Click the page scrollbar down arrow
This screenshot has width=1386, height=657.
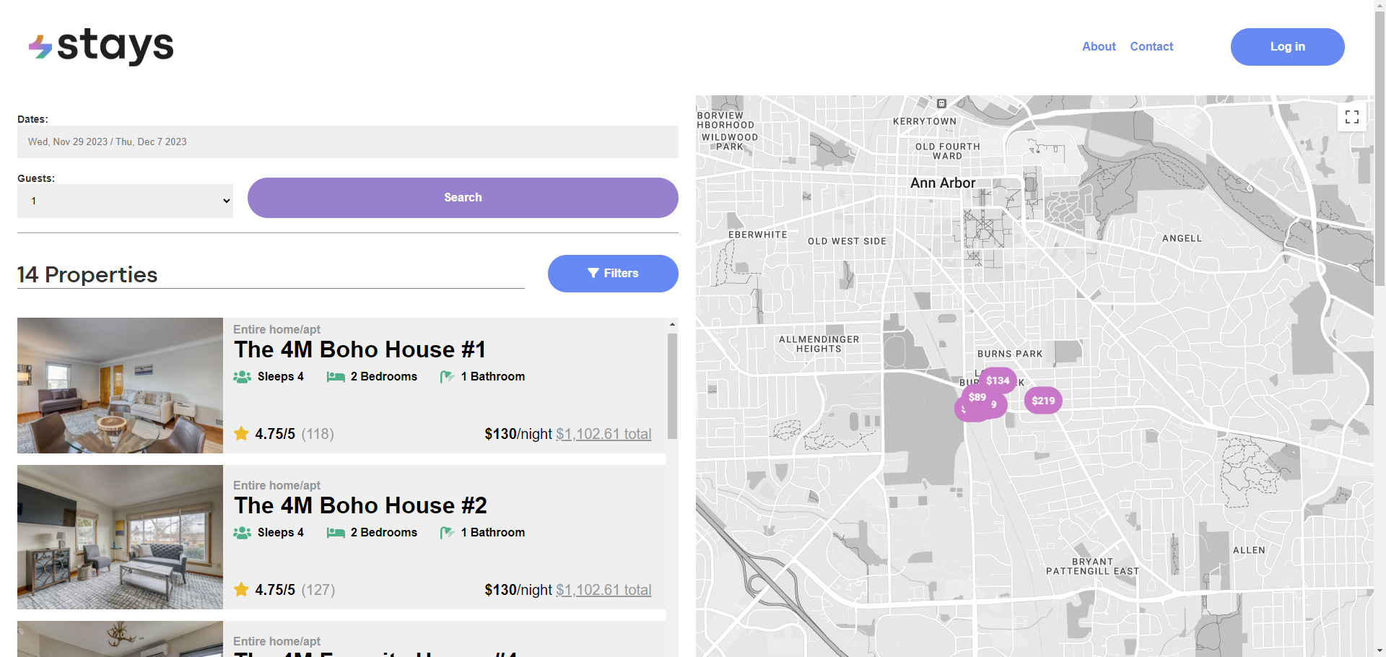[1380, 651]
